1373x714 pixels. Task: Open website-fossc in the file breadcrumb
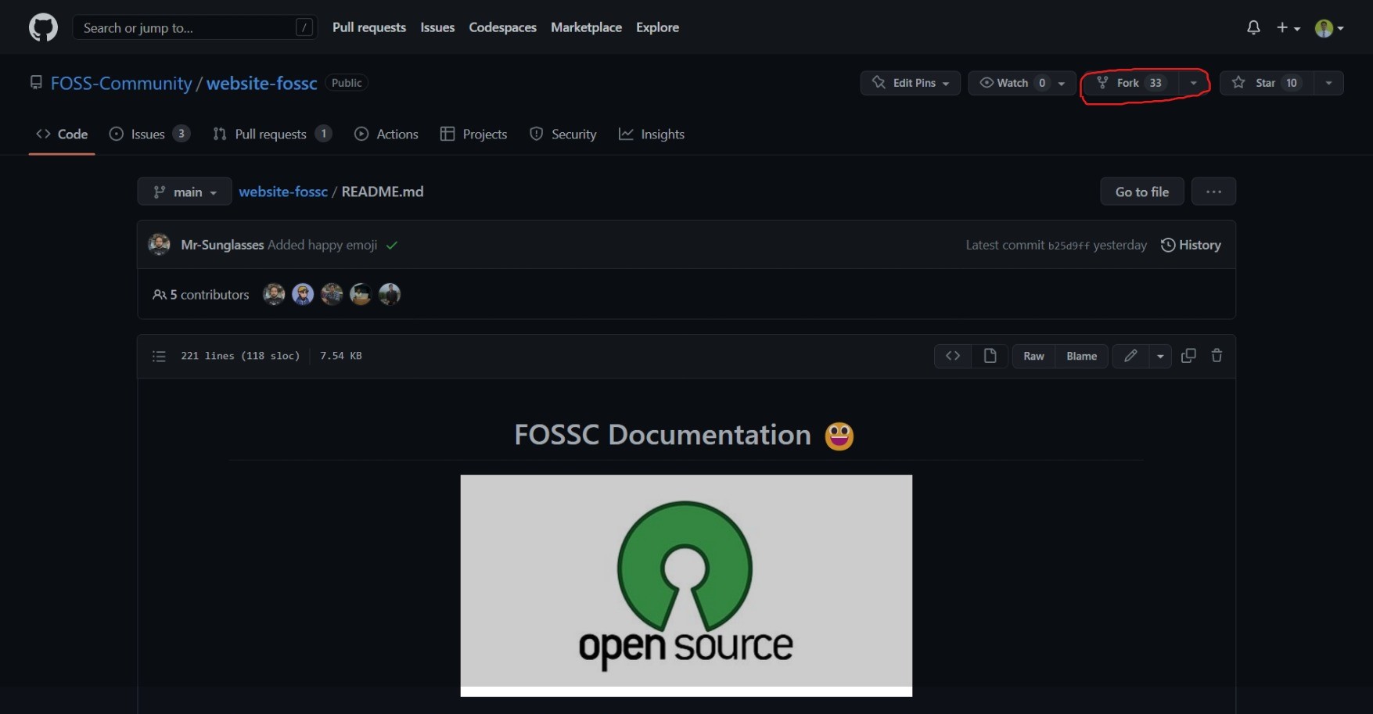point(283,192)
